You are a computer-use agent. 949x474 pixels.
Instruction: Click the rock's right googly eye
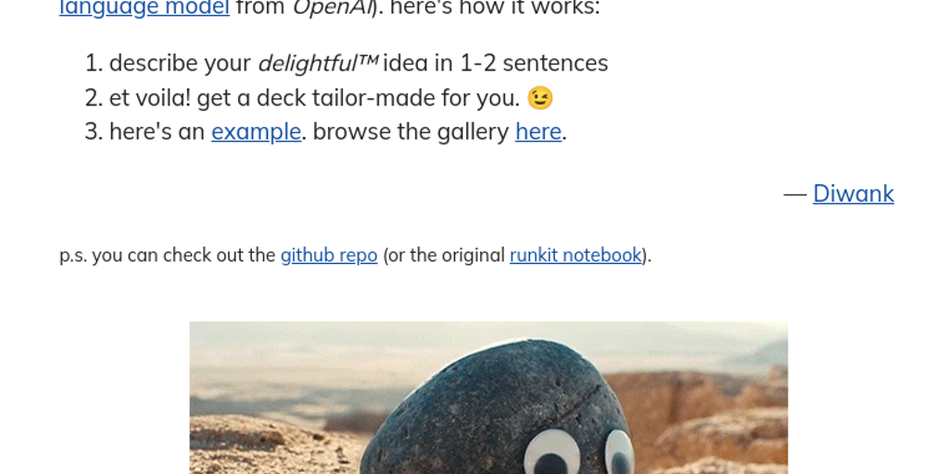[x=620, y=452]
